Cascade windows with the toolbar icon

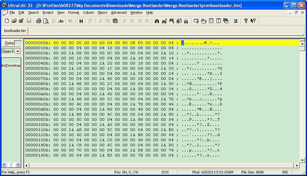226,21
